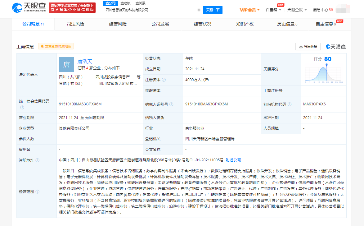Click the help icon beside 注册资本

coord(164,80)
